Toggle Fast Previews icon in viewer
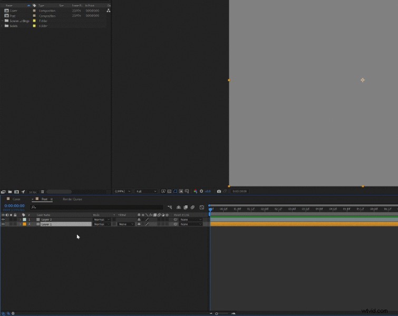 [163, 191]
